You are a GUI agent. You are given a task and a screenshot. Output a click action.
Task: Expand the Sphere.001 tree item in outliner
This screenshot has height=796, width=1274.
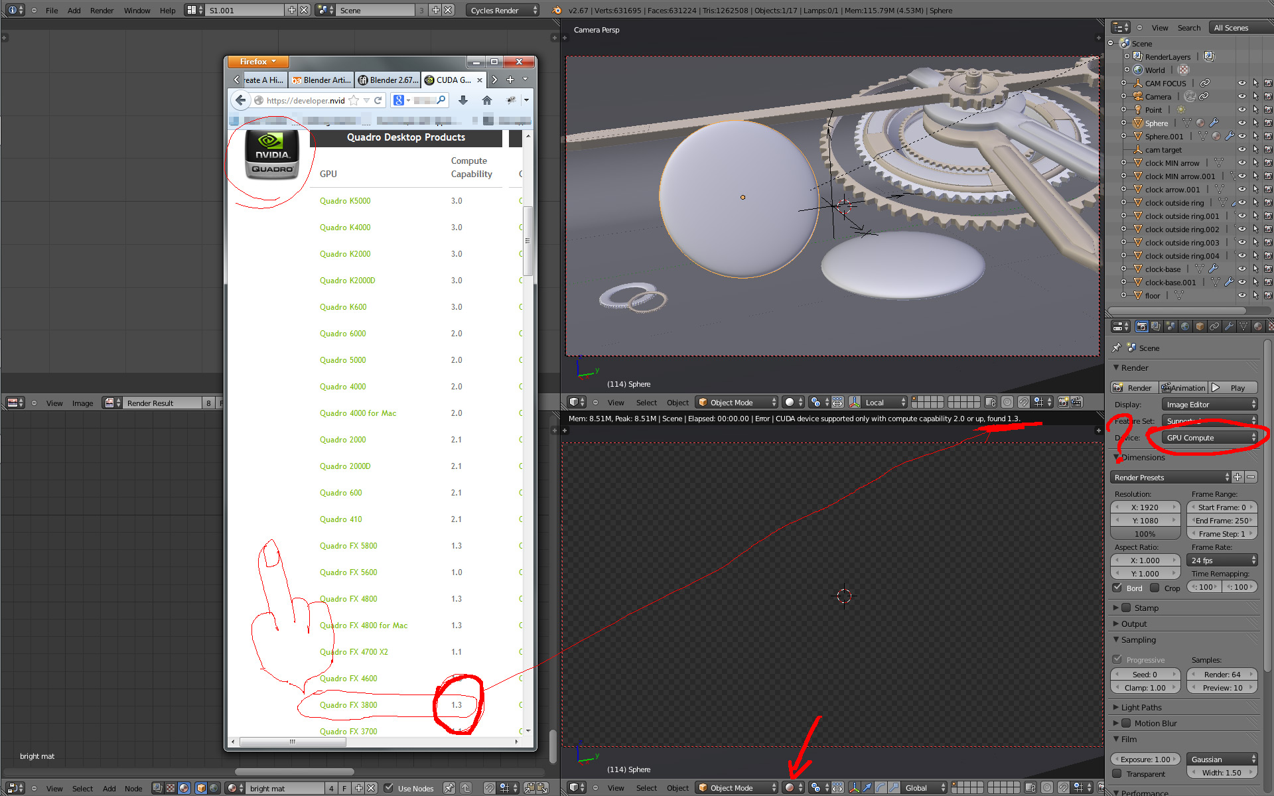tap(1124, 136)
